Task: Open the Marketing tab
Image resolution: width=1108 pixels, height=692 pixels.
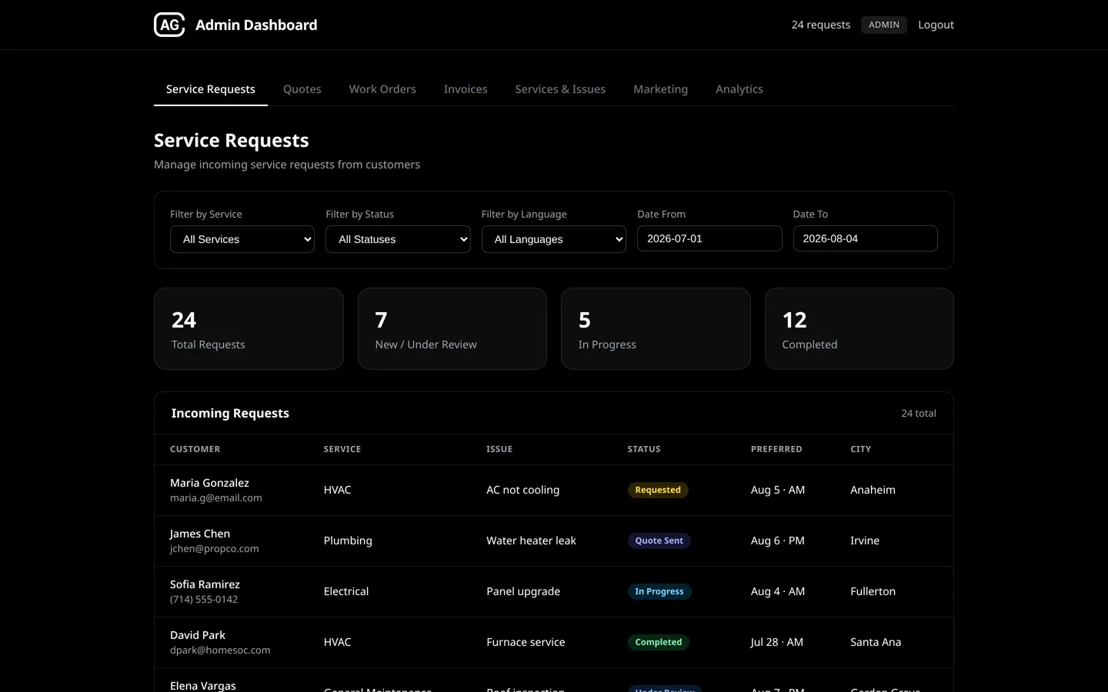Action: (x=660, y=89)
